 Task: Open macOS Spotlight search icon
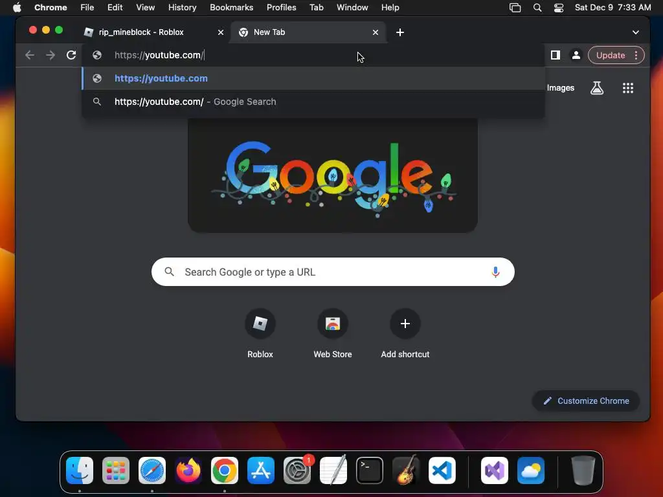pos(537,8)
